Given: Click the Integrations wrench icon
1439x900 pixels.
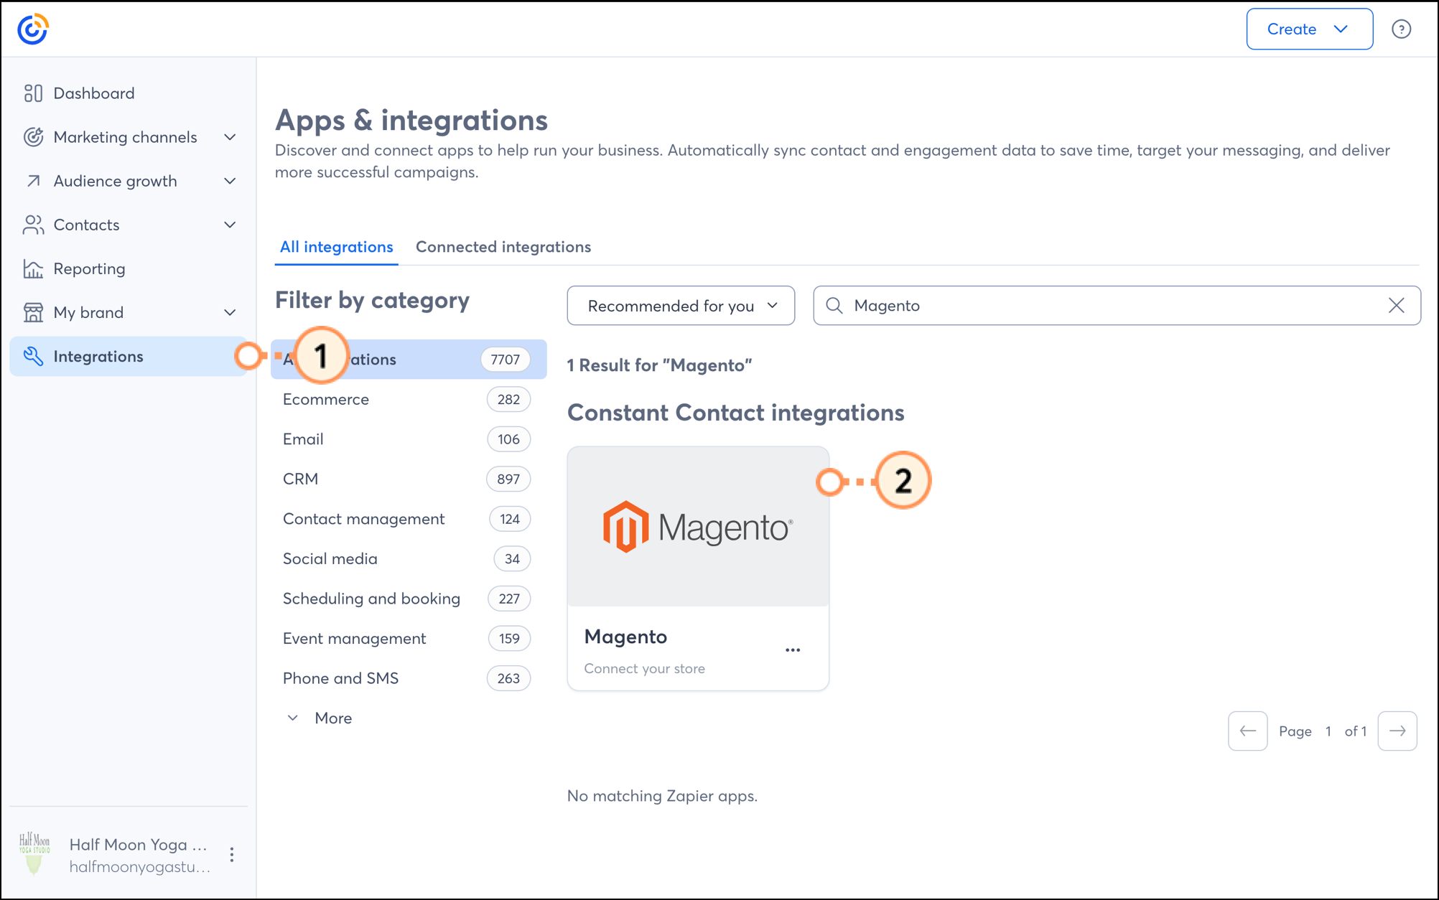Looking at the screenshot, I should [x=33, y=356].
